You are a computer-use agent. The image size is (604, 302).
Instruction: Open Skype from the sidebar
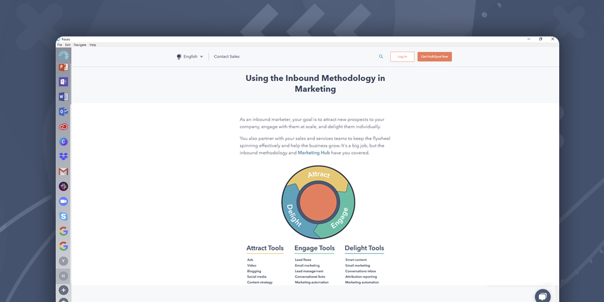coord(62,216)
